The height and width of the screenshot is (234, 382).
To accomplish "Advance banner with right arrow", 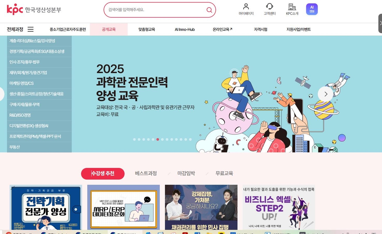I will click(x=325, y=94).
